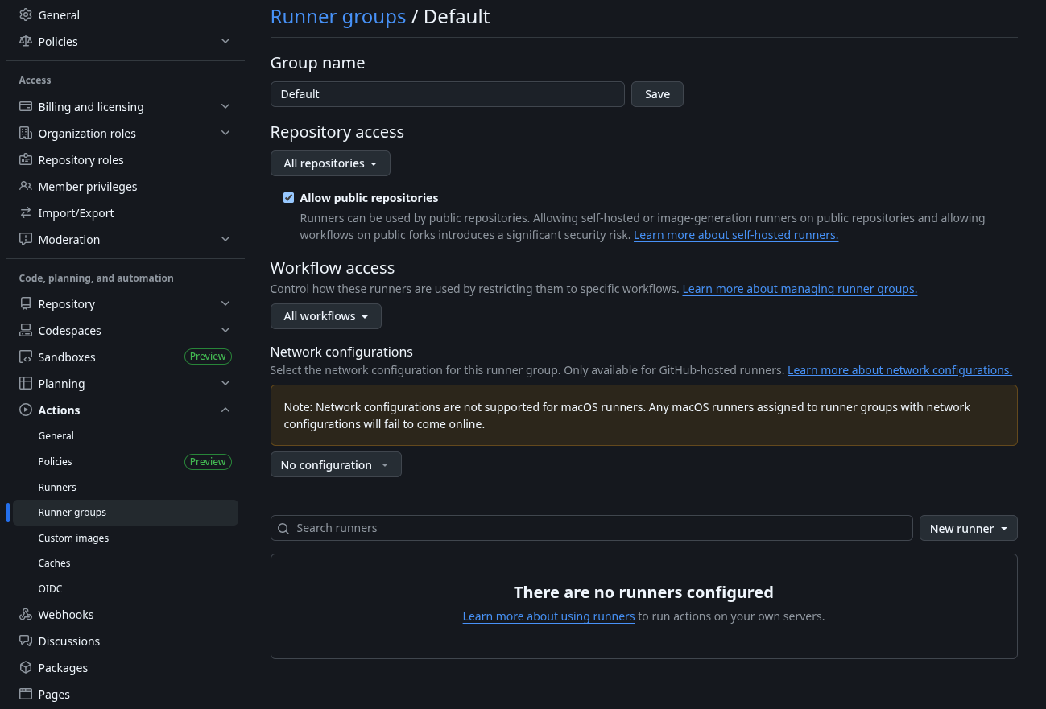Expand Organization roles chevron
This screenshot has height=709, width=1046.
[x=225, y=134]
